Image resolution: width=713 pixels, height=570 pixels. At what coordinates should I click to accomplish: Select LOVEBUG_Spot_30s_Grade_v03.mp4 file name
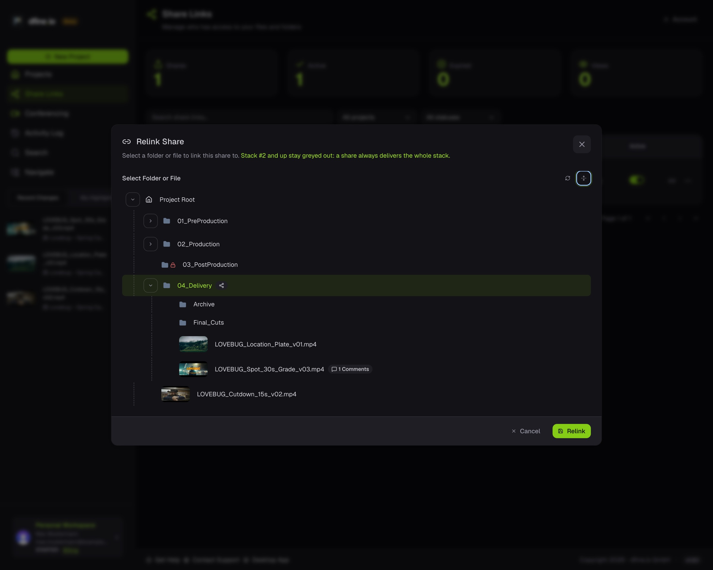(269, 369)
